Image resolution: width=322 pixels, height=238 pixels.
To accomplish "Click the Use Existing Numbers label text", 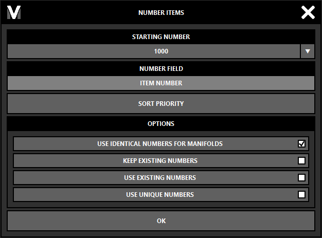I will click(x=160, y=178).
